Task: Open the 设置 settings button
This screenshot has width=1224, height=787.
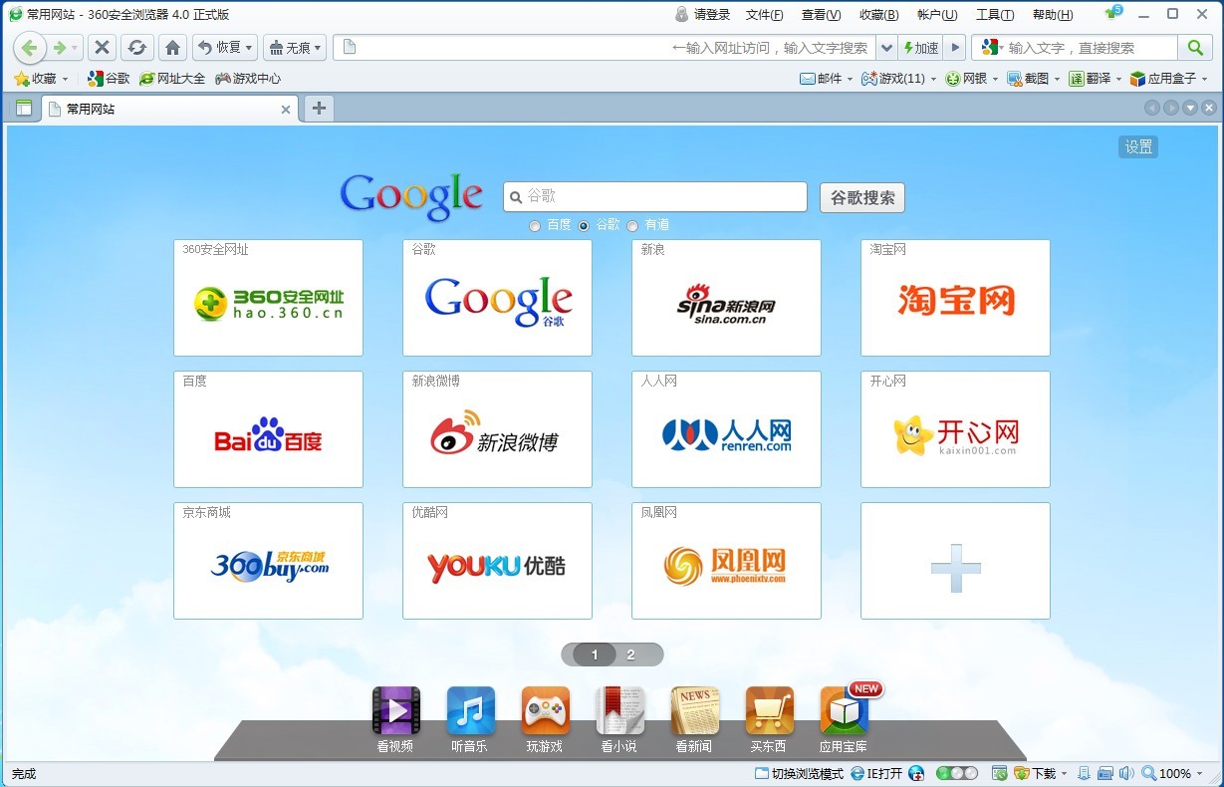Action: [1138, 147]
